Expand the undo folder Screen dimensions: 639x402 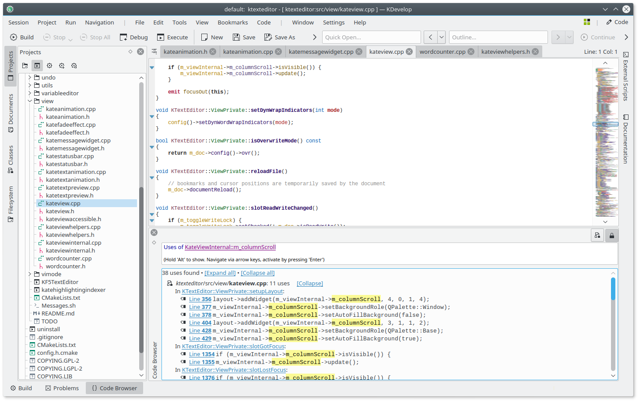[30, 77]
